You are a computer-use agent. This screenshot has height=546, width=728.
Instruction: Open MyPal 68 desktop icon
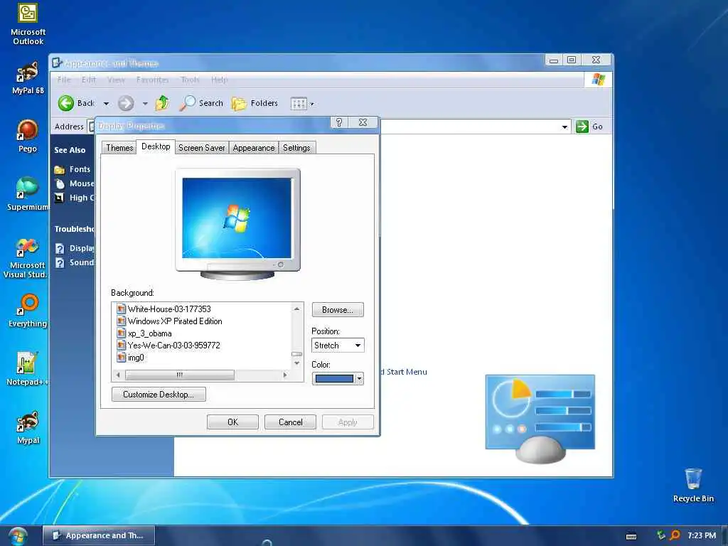[x=28, y=78]
